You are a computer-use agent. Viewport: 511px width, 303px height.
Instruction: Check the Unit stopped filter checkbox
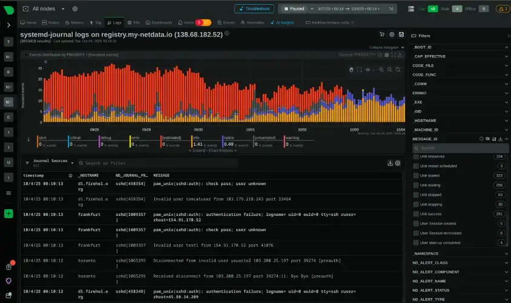point(416,195)
